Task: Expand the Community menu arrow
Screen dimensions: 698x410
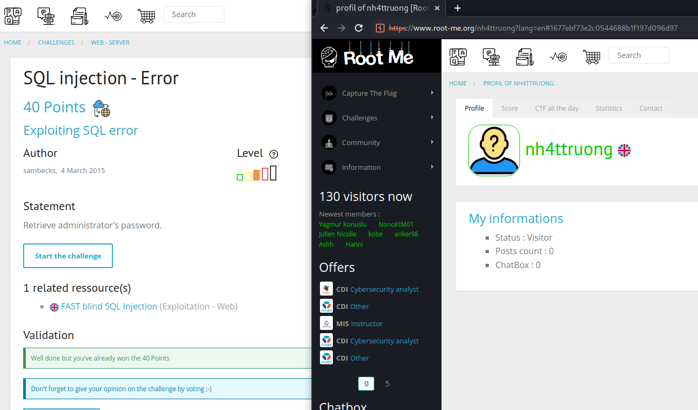Action: (x=432, y=142)
